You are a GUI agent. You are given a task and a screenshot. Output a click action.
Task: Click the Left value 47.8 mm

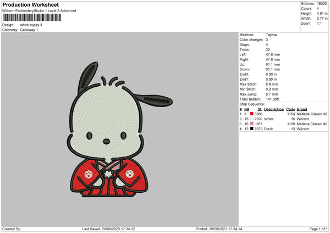273,54
